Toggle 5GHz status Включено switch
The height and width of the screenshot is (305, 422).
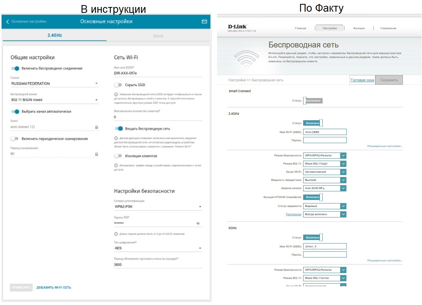coord(313,238)
